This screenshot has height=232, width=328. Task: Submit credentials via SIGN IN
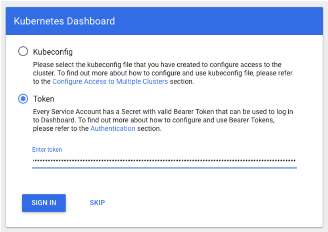pos(44,202)
